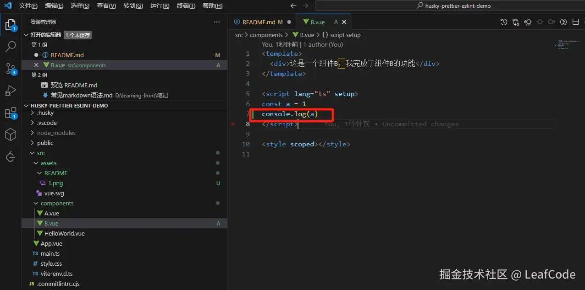The height and width of the screenshot is (290, 585).
Task: Click the B.vue breadcrumb segment
Action: tap(303, 35)
